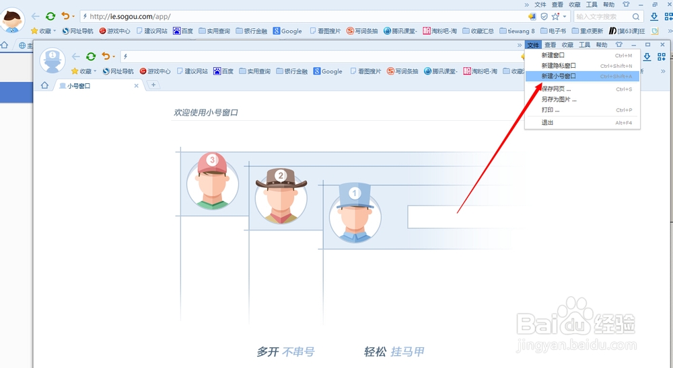Click the security shield icon in the back address bar
This screenshot has width=673, height=368.
coord(544,17)
